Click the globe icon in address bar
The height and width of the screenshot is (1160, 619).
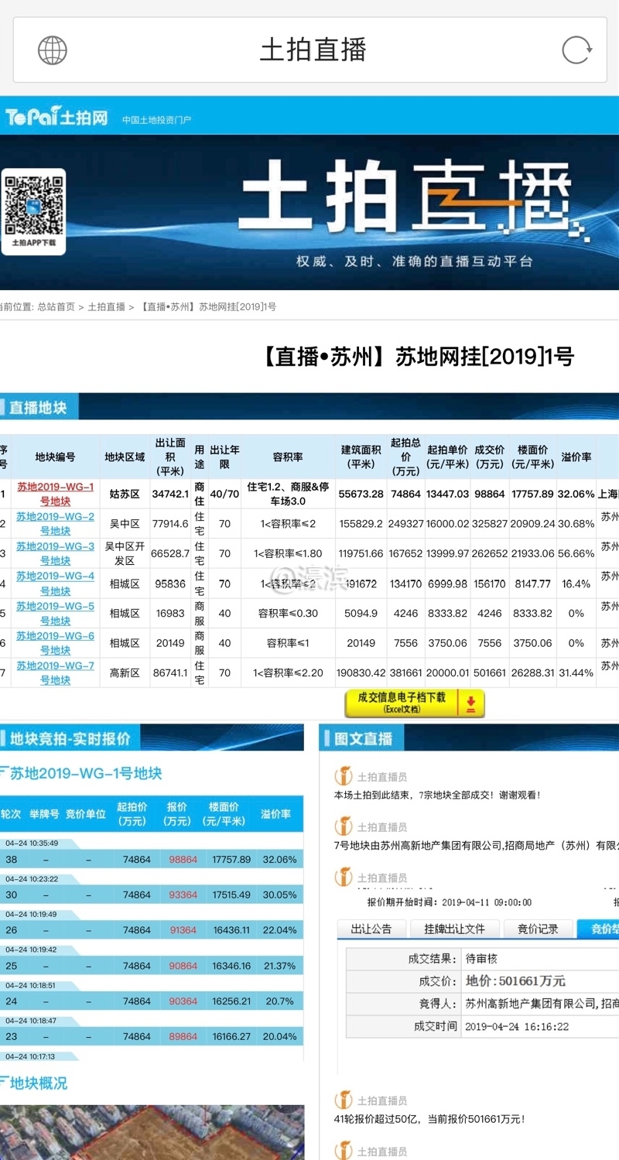[x=53, y=50]
